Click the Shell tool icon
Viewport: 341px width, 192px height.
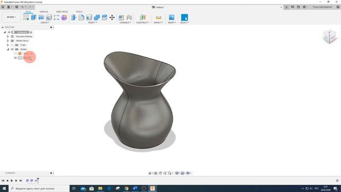[89, 18]
